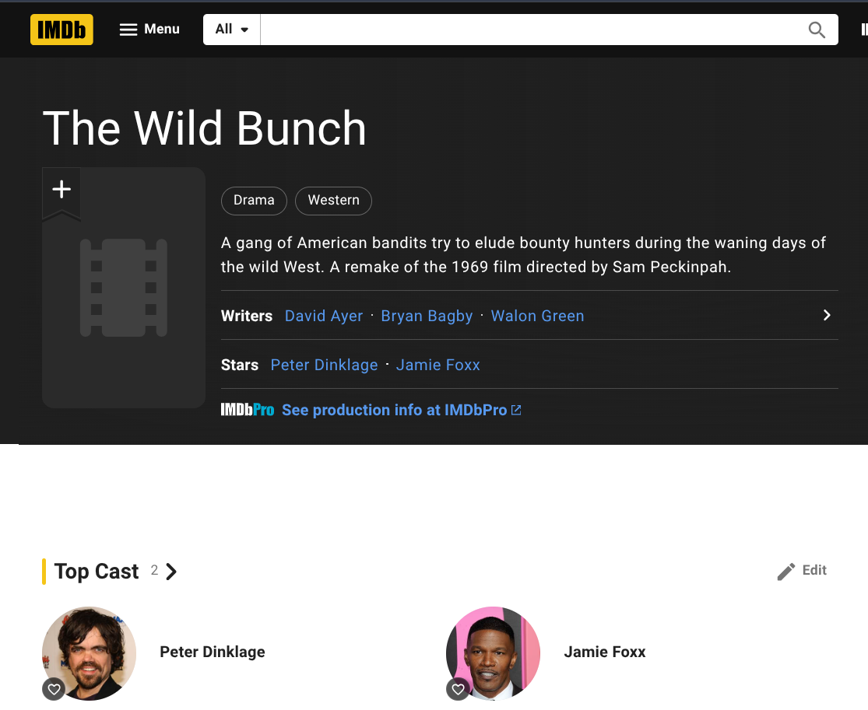Open the placeholder movie poster
The width and height of the screenshot is (868, 710).
[x=124, y=288]
